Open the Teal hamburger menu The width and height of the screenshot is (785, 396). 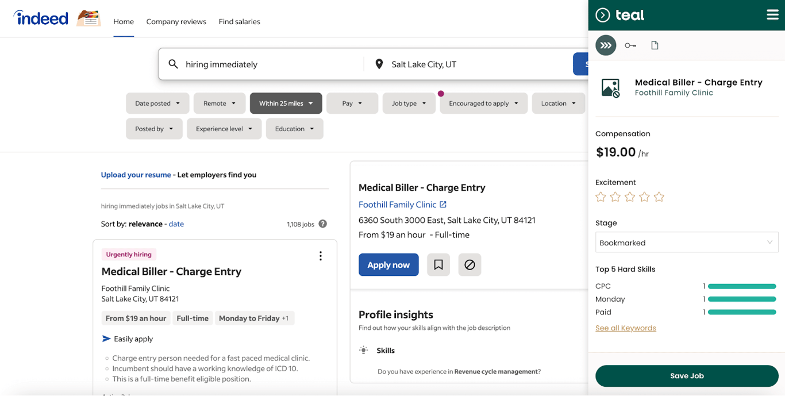[772, 15]
